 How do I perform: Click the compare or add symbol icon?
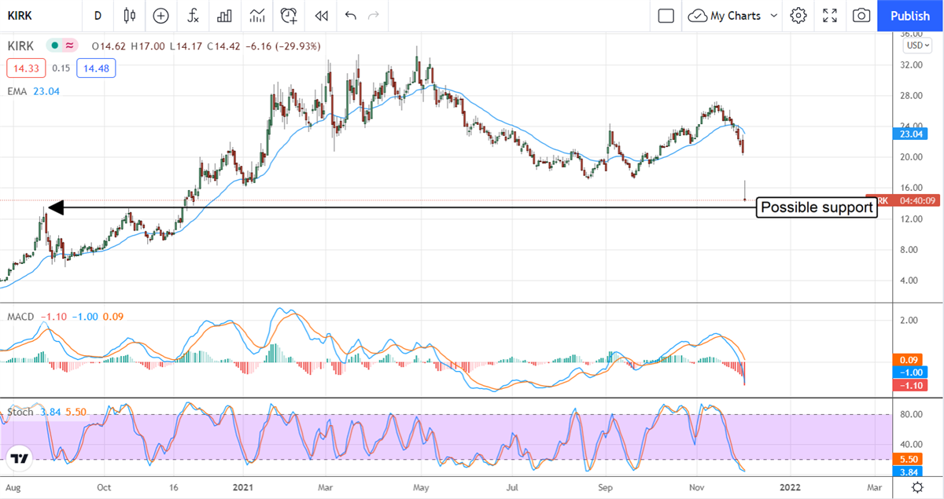pyautogui.click(x=160, y=15)
